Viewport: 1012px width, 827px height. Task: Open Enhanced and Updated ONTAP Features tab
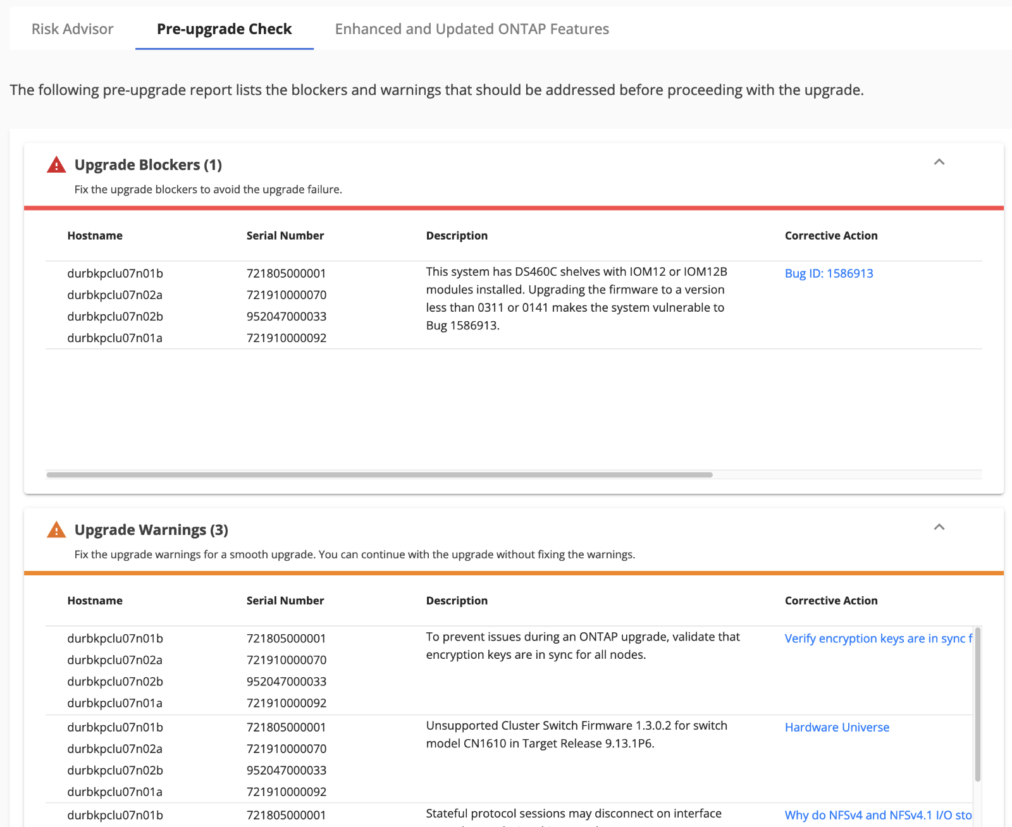pyautogui.click(x=472, y=29)
